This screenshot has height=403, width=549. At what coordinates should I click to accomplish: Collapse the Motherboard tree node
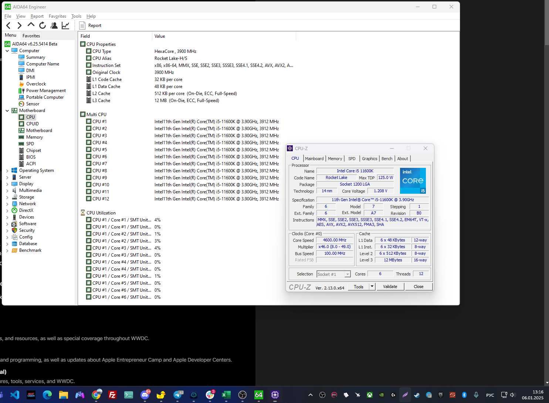[x=7, y=111]
